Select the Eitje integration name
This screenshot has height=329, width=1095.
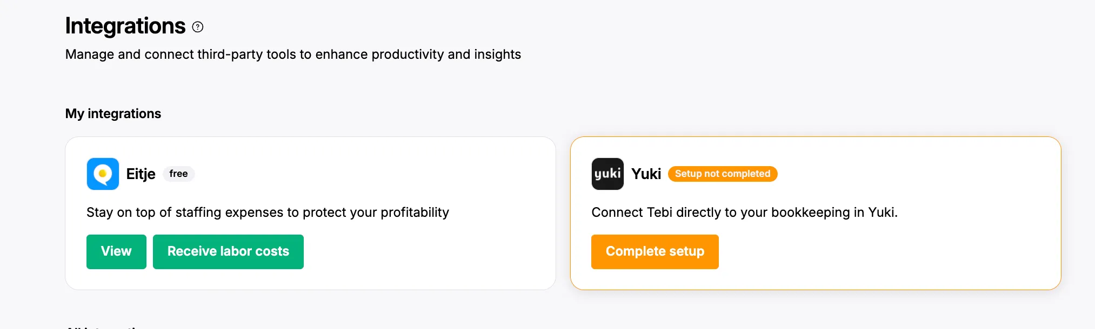141,174
